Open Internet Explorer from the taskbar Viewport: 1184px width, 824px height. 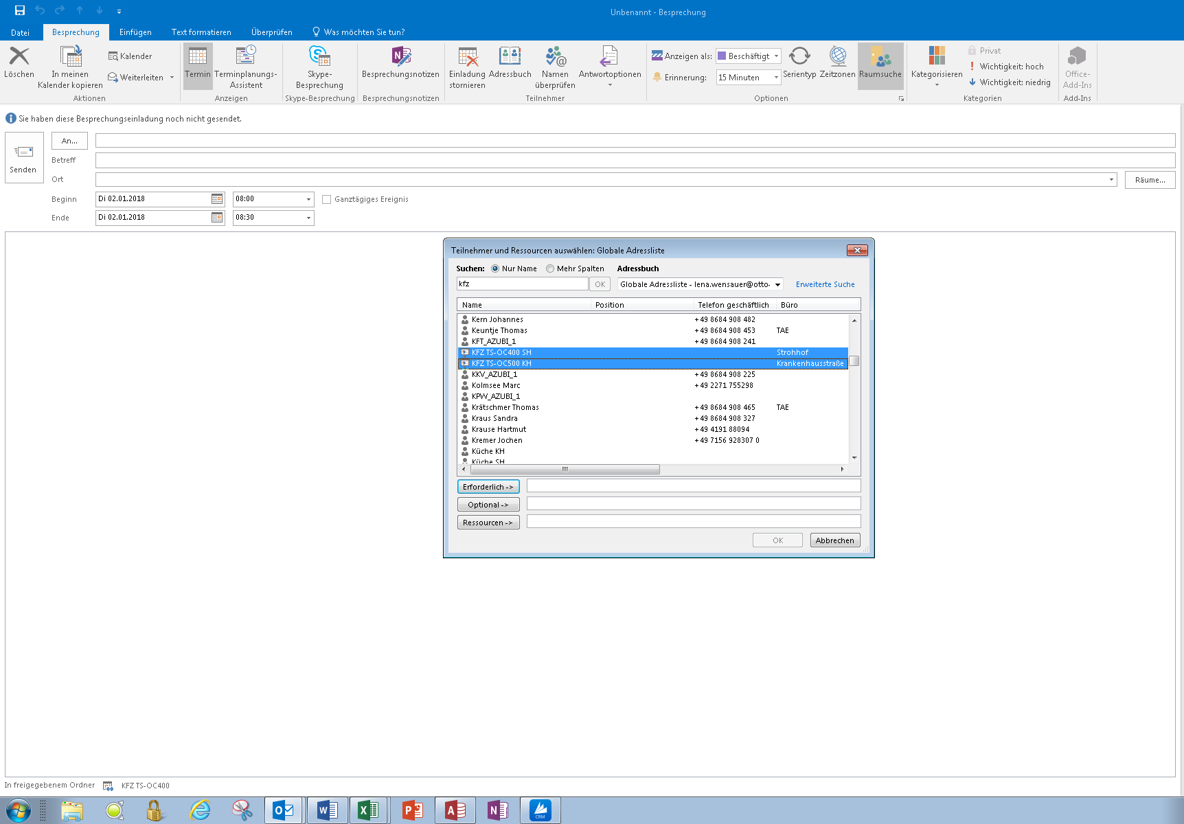pos(200,811)
